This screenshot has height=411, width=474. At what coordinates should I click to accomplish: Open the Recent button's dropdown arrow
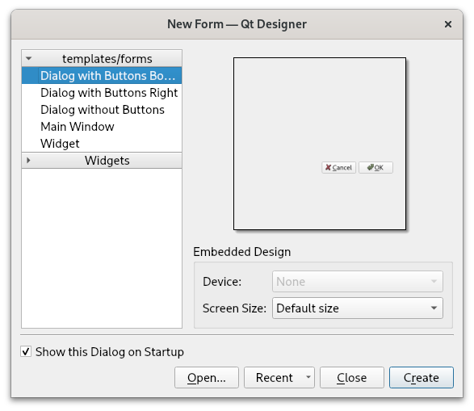coord(308,377)
